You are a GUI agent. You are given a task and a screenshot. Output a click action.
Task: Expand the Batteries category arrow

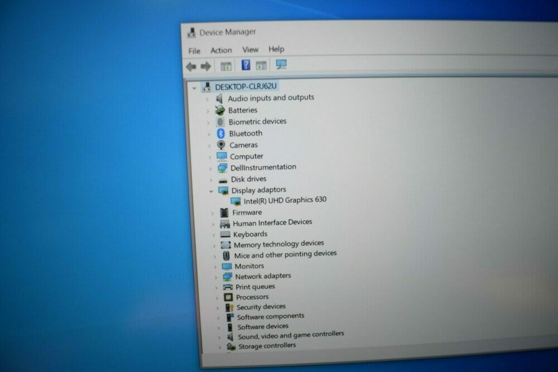pos(208,112)
